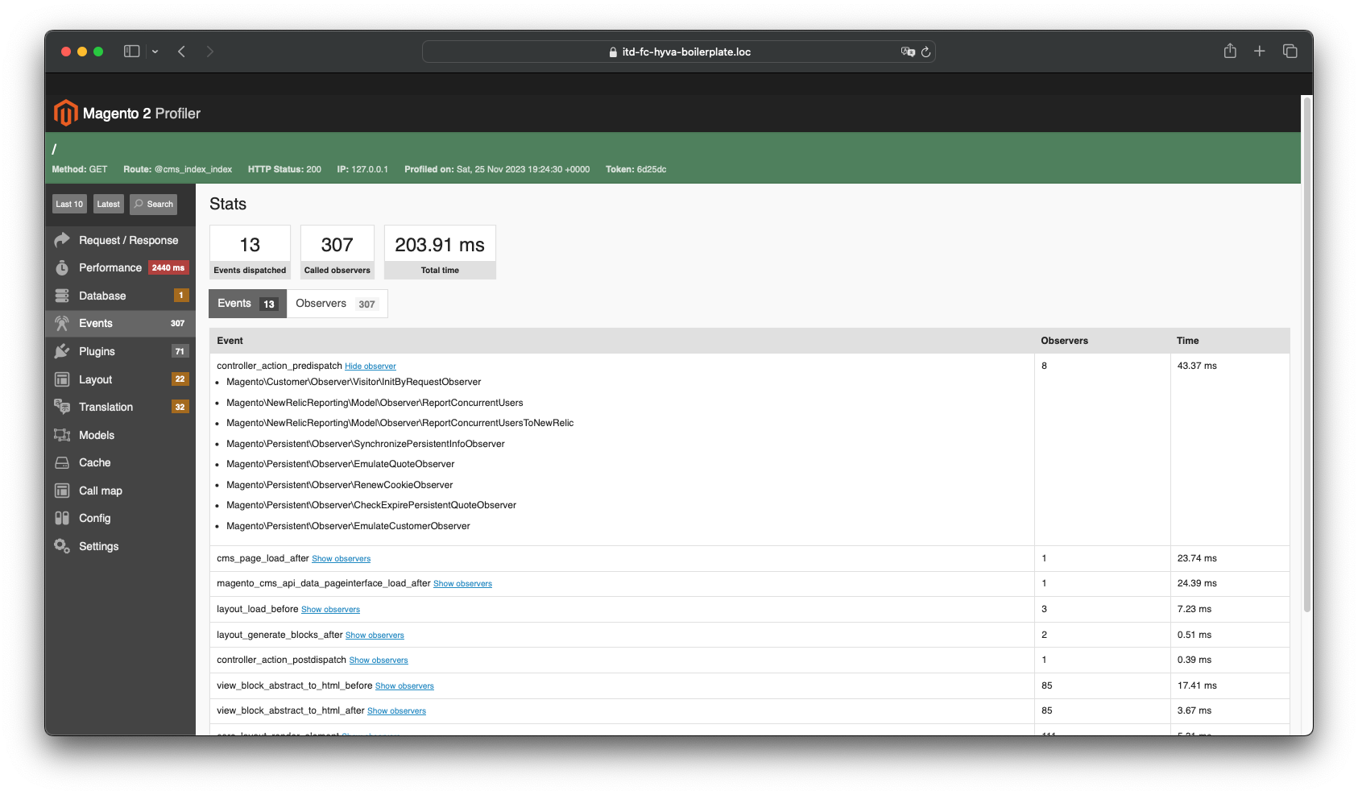This screenshot has height=795, width=1358.
Task: Click the translate page icon in address bar
Action: click(x=908, y=52)
